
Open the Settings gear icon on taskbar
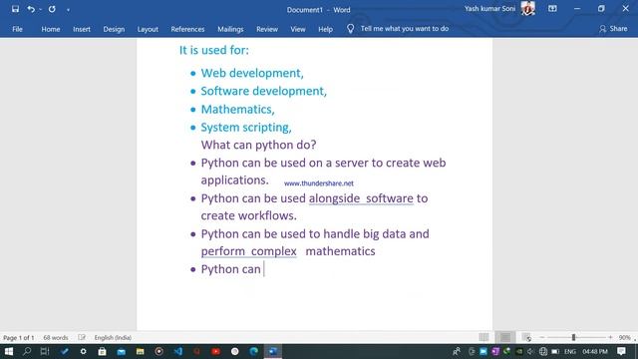83,351
